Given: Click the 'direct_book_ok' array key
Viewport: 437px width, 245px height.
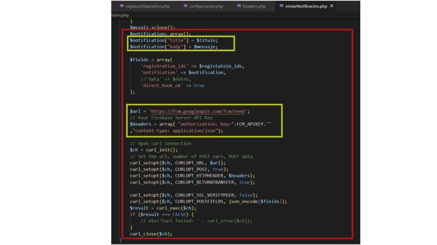Looking at the screenshot, I should pos(163,85).
